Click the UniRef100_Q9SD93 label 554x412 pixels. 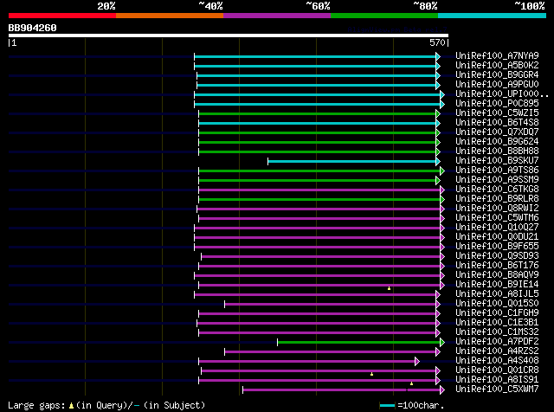[497, 256]
